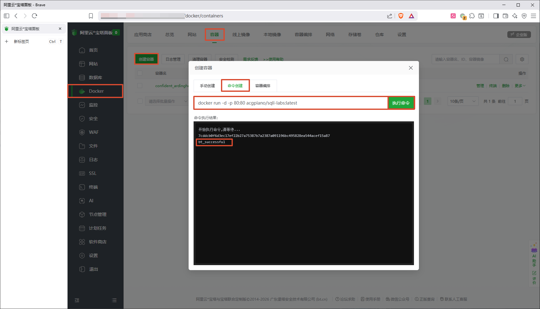Reload the page with browser refresh icon
Image resolution: width=540 pixels, height=309 pixels.
(35, 16)
